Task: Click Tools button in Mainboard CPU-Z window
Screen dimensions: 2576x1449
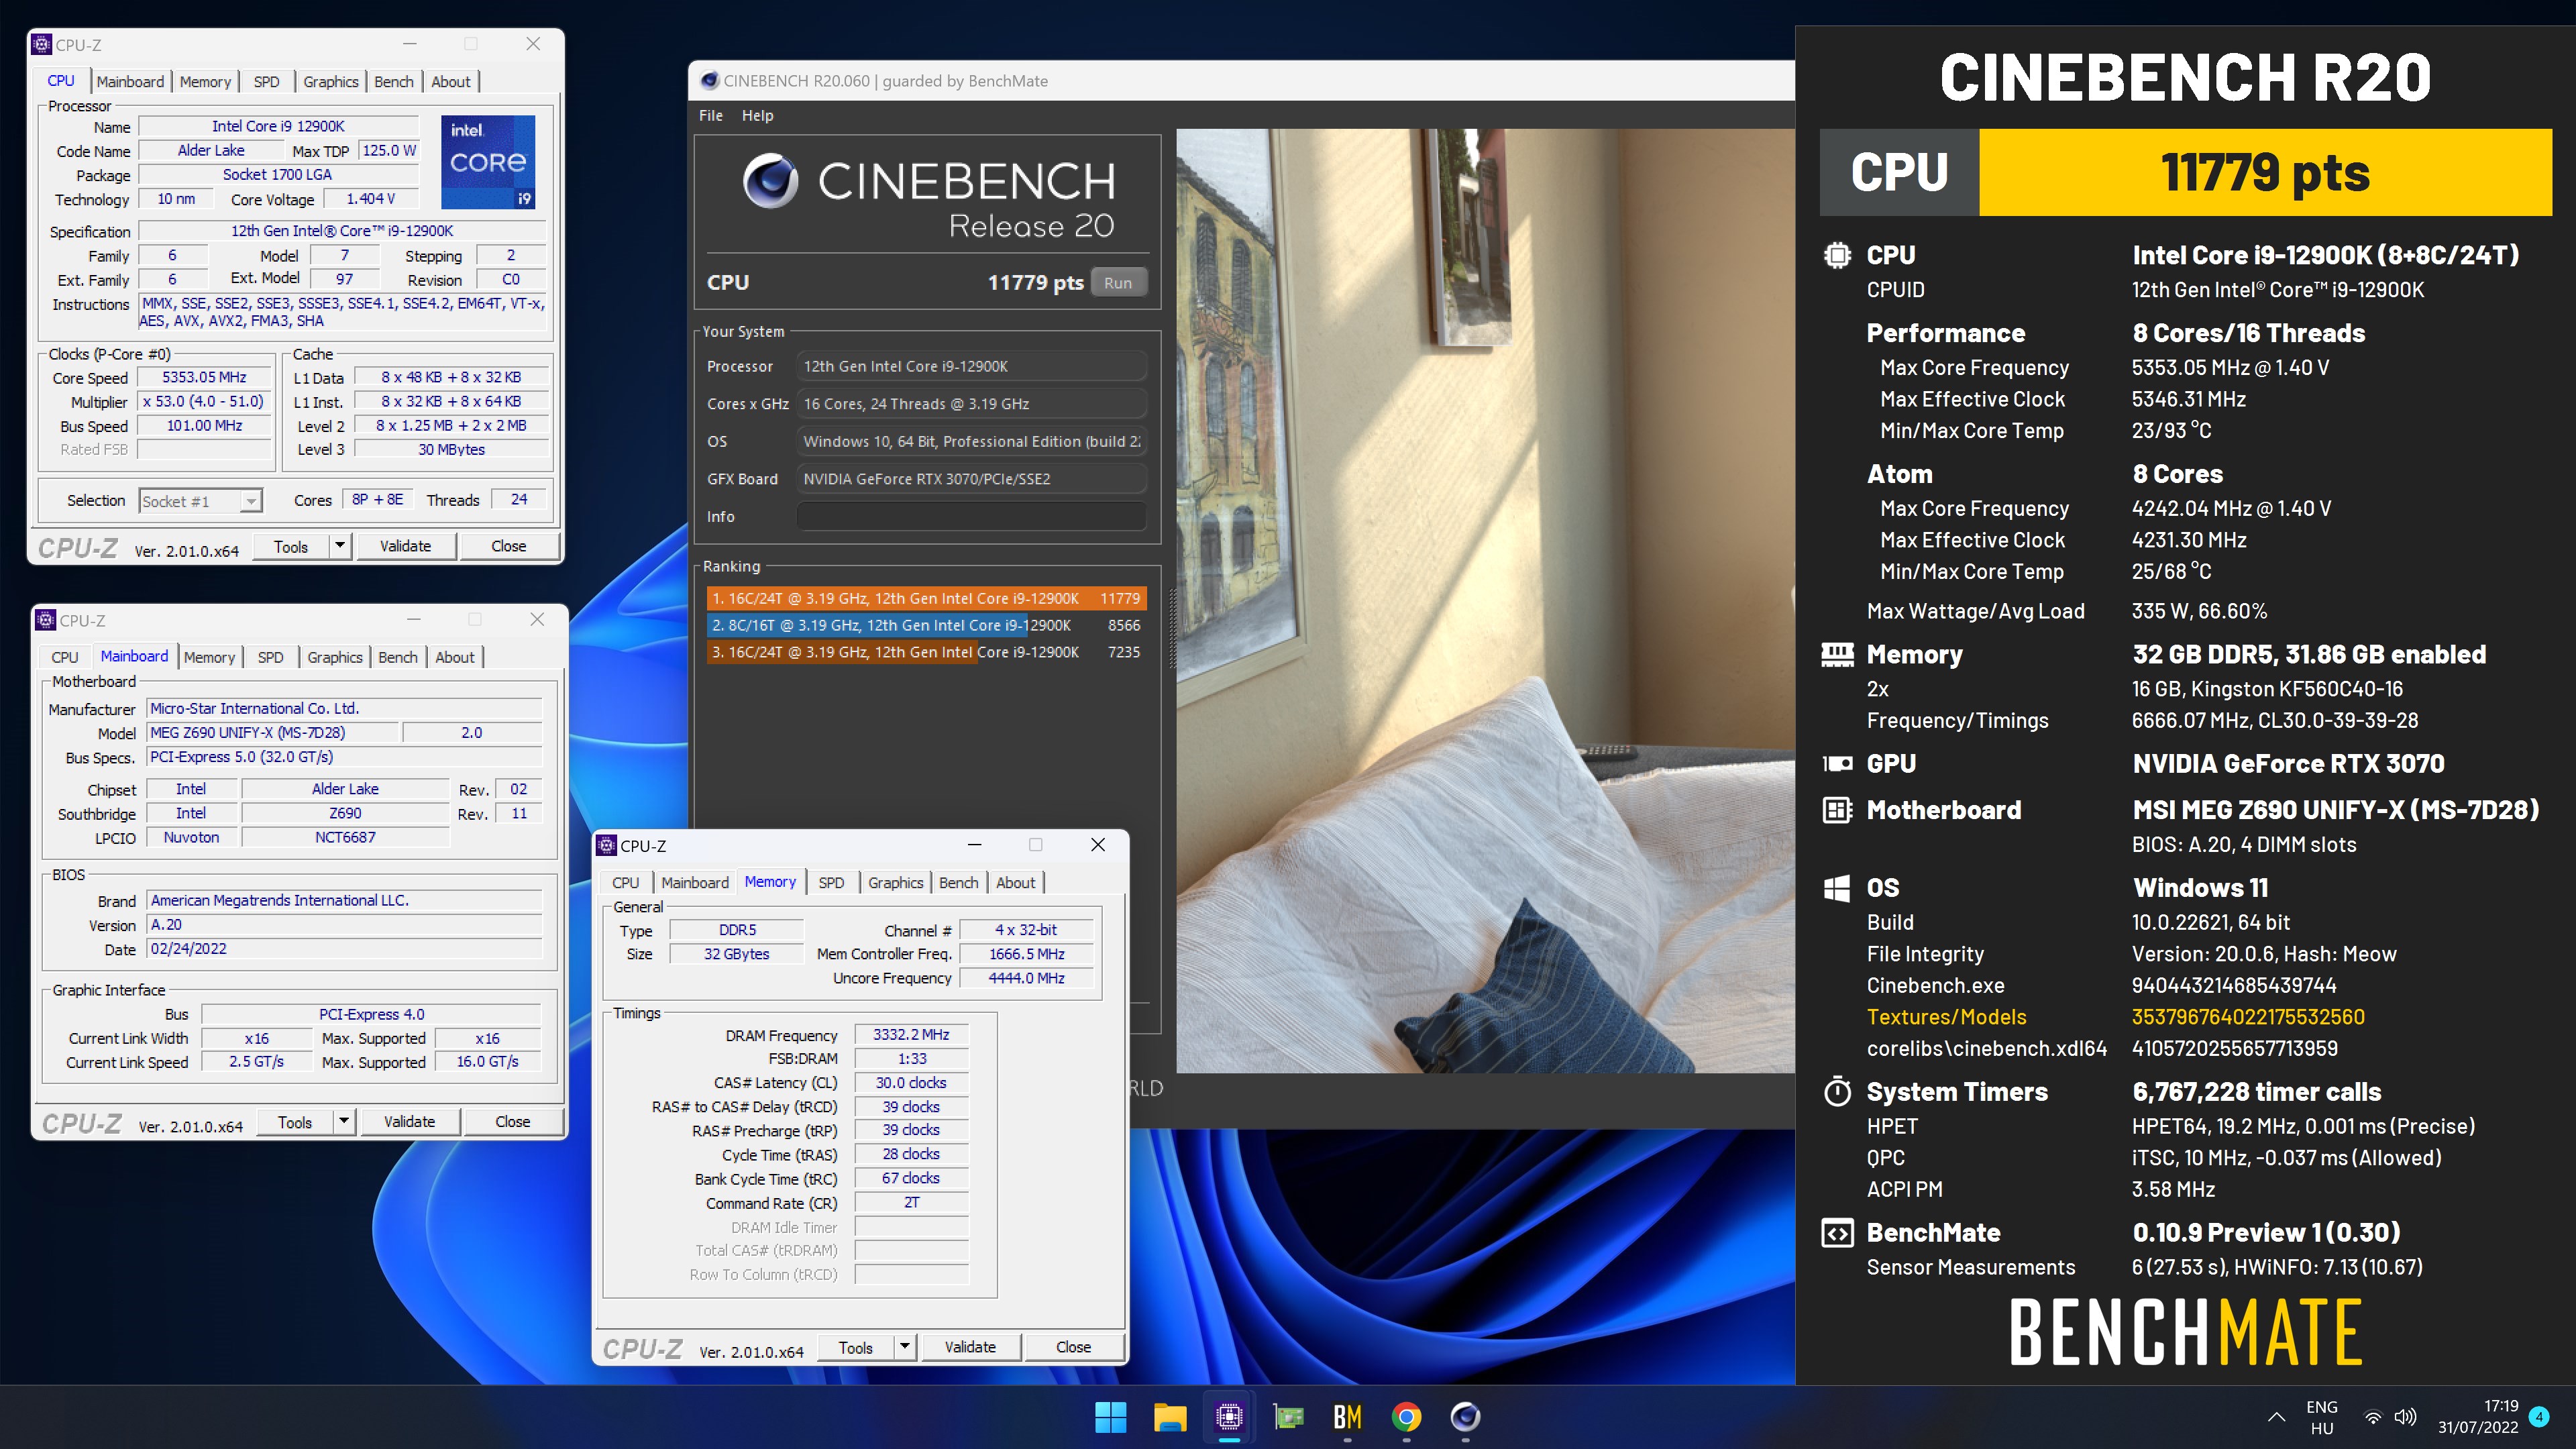Action: 294,1122
